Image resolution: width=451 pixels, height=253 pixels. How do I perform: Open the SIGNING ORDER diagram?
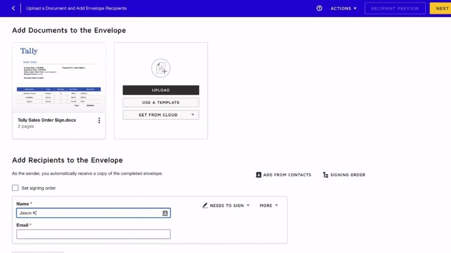click(x=344, y=175)
